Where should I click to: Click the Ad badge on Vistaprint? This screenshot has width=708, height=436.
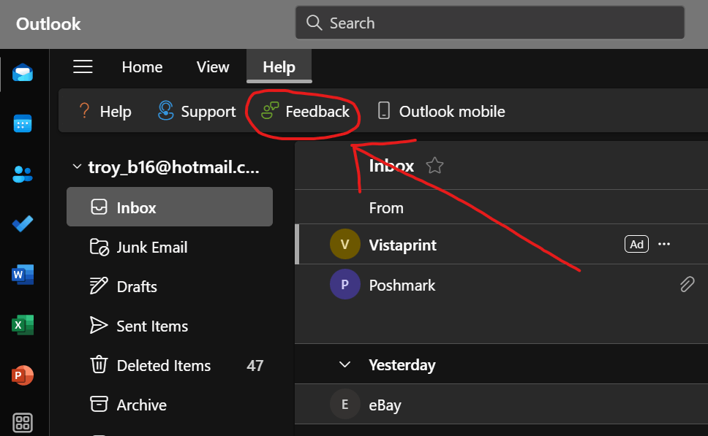636,244
